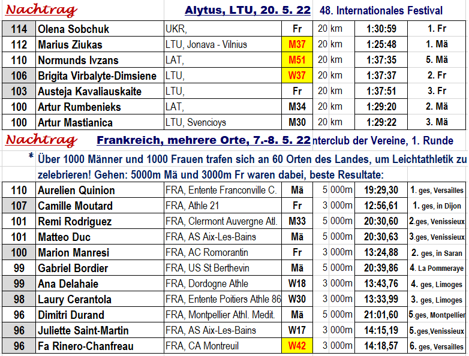Click the score cell '103'
This screenshot has width=469, height=356.
pos(19,91)
